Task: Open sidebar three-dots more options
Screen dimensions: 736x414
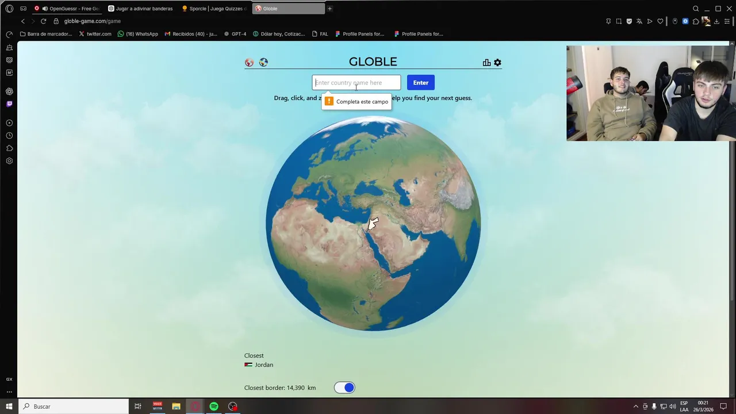Action: point(9,392)
